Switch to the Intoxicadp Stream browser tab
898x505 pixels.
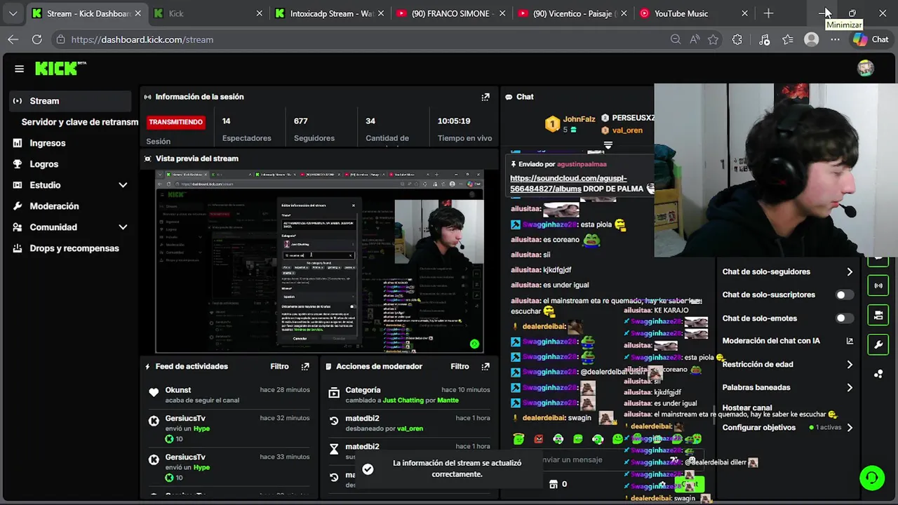[x=328, y=13]
